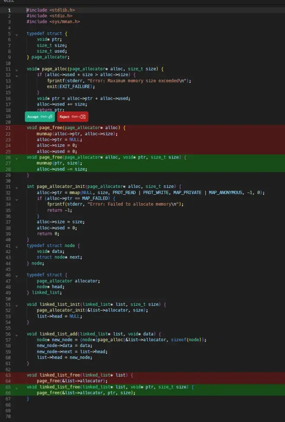Click line number 21 on removed line
285x422 pixels.
point(8,128)
